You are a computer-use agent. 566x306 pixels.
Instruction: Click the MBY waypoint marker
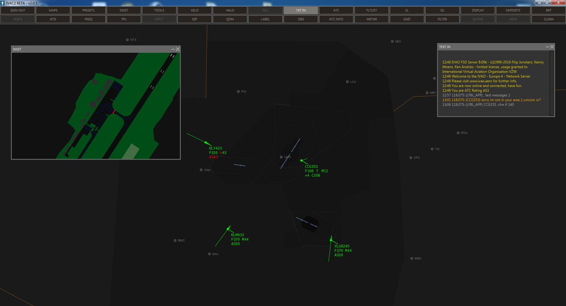coord(427,93)
